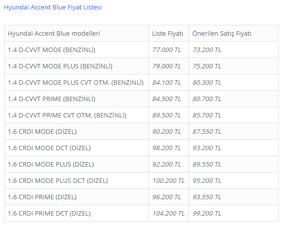The height and width of the screenshot is (227, 282).
Task: Select the 1.4 D-CVVT MODE (BENZİNLİ) row
Action: coord(141,50)
